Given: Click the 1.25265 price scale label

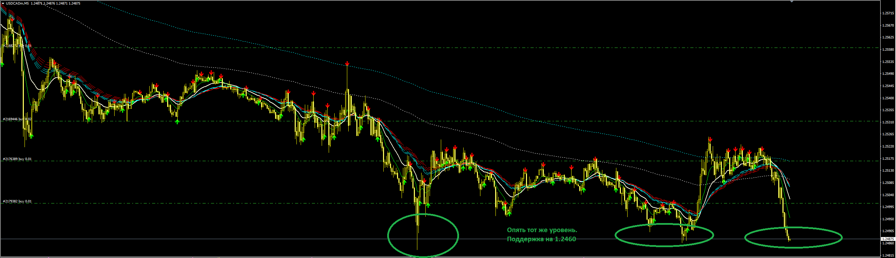Looking at the screenshot, I should (887, 134).
